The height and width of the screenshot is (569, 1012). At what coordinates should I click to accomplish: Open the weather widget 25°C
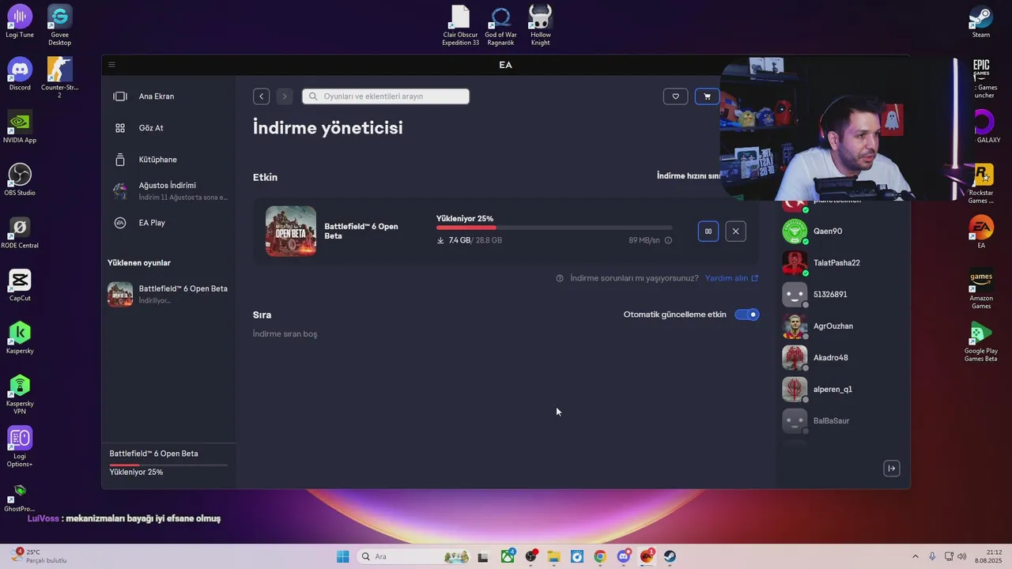click(x=38, y=556)
